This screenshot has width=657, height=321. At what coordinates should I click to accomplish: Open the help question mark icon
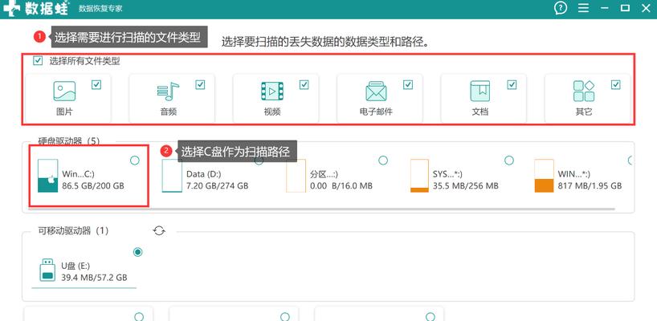coord(561,7)
